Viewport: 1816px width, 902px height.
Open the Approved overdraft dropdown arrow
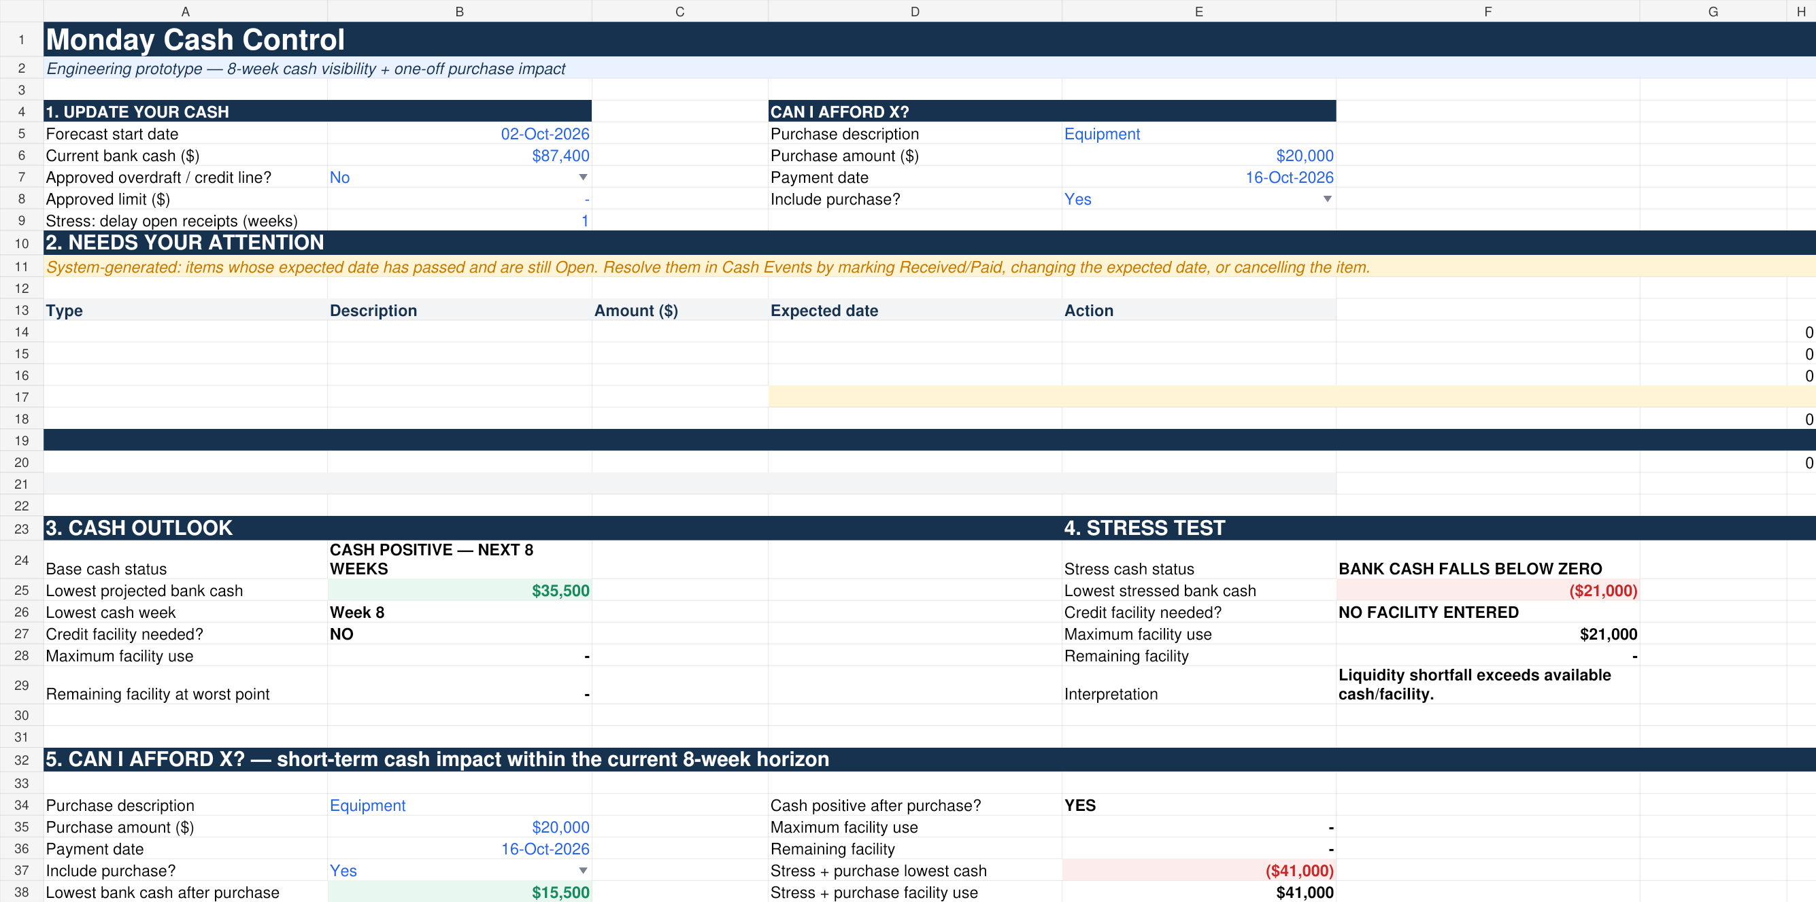583,177
